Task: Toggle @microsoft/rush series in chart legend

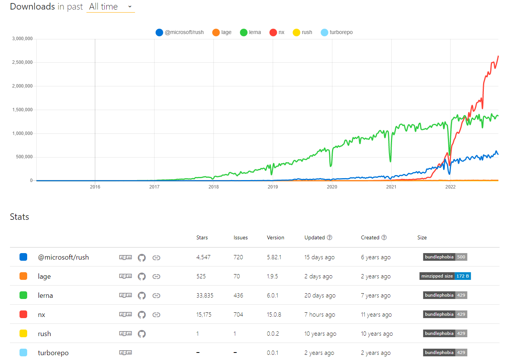Action: pyautogui.click(x=179, y=32)
